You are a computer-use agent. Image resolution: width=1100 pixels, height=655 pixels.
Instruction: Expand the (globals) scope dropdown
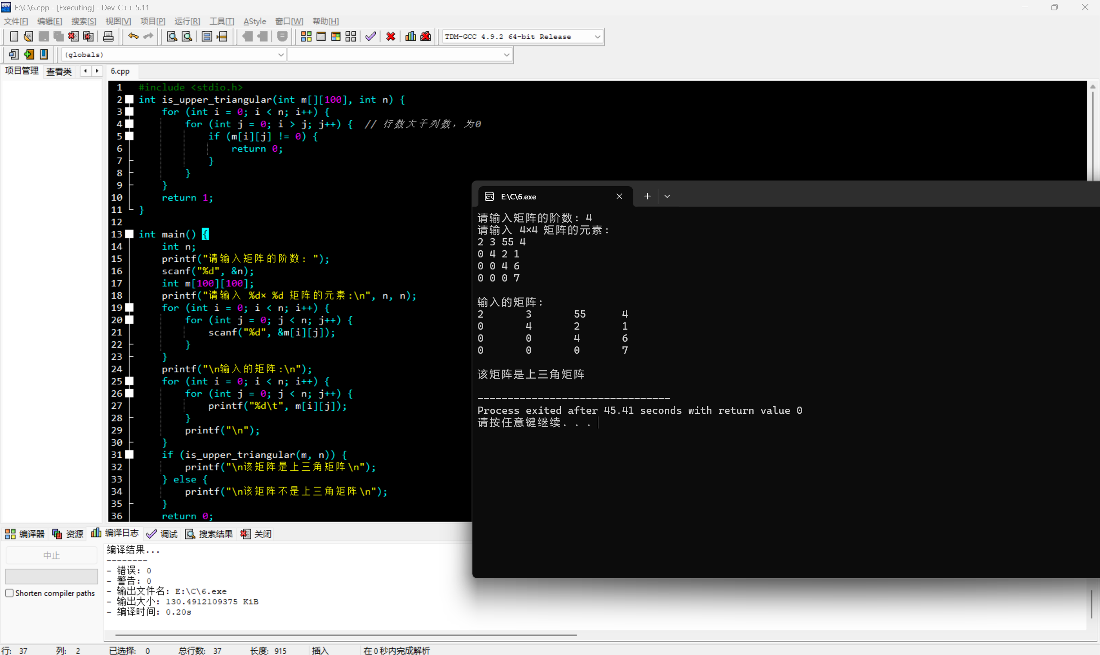pyautogui.click(x=281, y=55)
